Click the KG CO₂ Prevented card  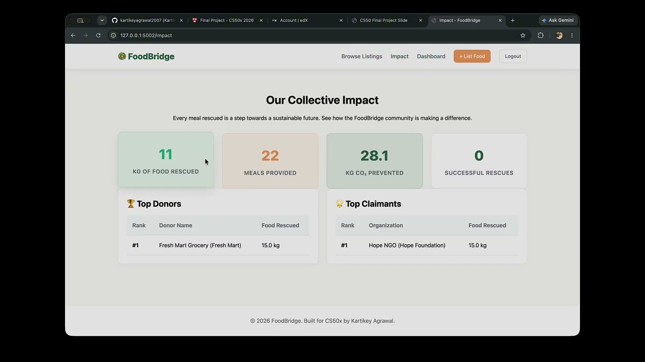coord(374,161)
